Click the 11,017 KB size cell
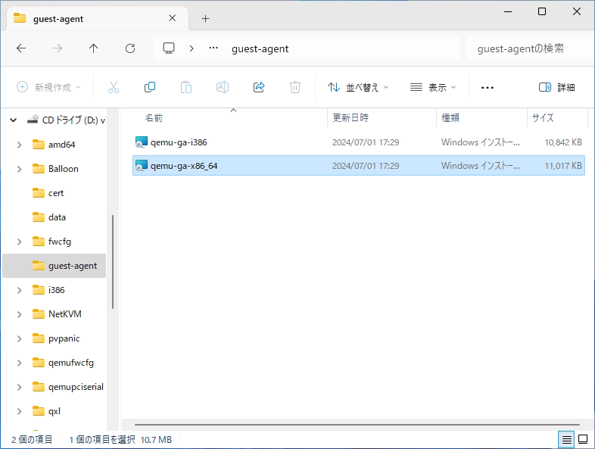 [x=563, y=166]
